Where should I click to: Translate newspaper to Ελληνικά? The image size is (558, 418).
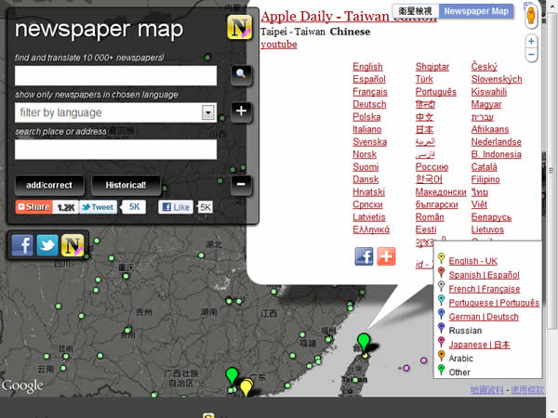(x=371, y=229)
